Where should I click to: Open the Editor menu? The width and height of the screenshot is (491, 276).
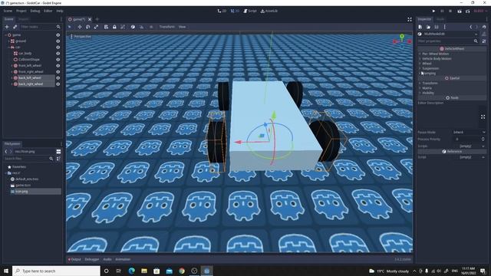point(48,11)
